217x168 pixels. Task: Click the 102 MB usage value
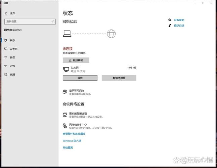(132, 68)
